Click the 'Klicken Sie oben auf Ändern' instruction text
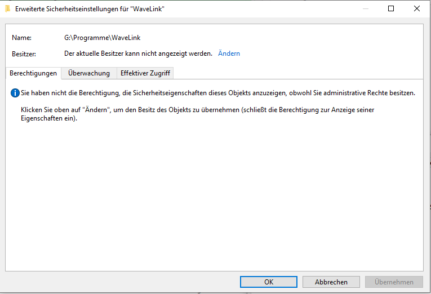The width and height of the screenshot is (431, 294). click(x=197, y=114)
